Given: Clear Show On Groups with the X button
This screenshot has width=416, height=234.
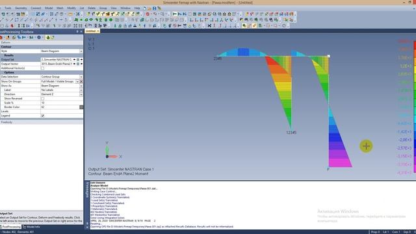Looking at the screenshot, I should 81,81.
